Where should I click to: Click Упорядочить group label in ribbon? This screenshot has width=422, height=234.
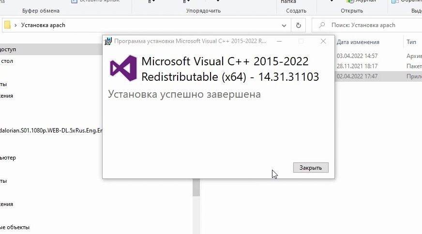tap(203, 11)
